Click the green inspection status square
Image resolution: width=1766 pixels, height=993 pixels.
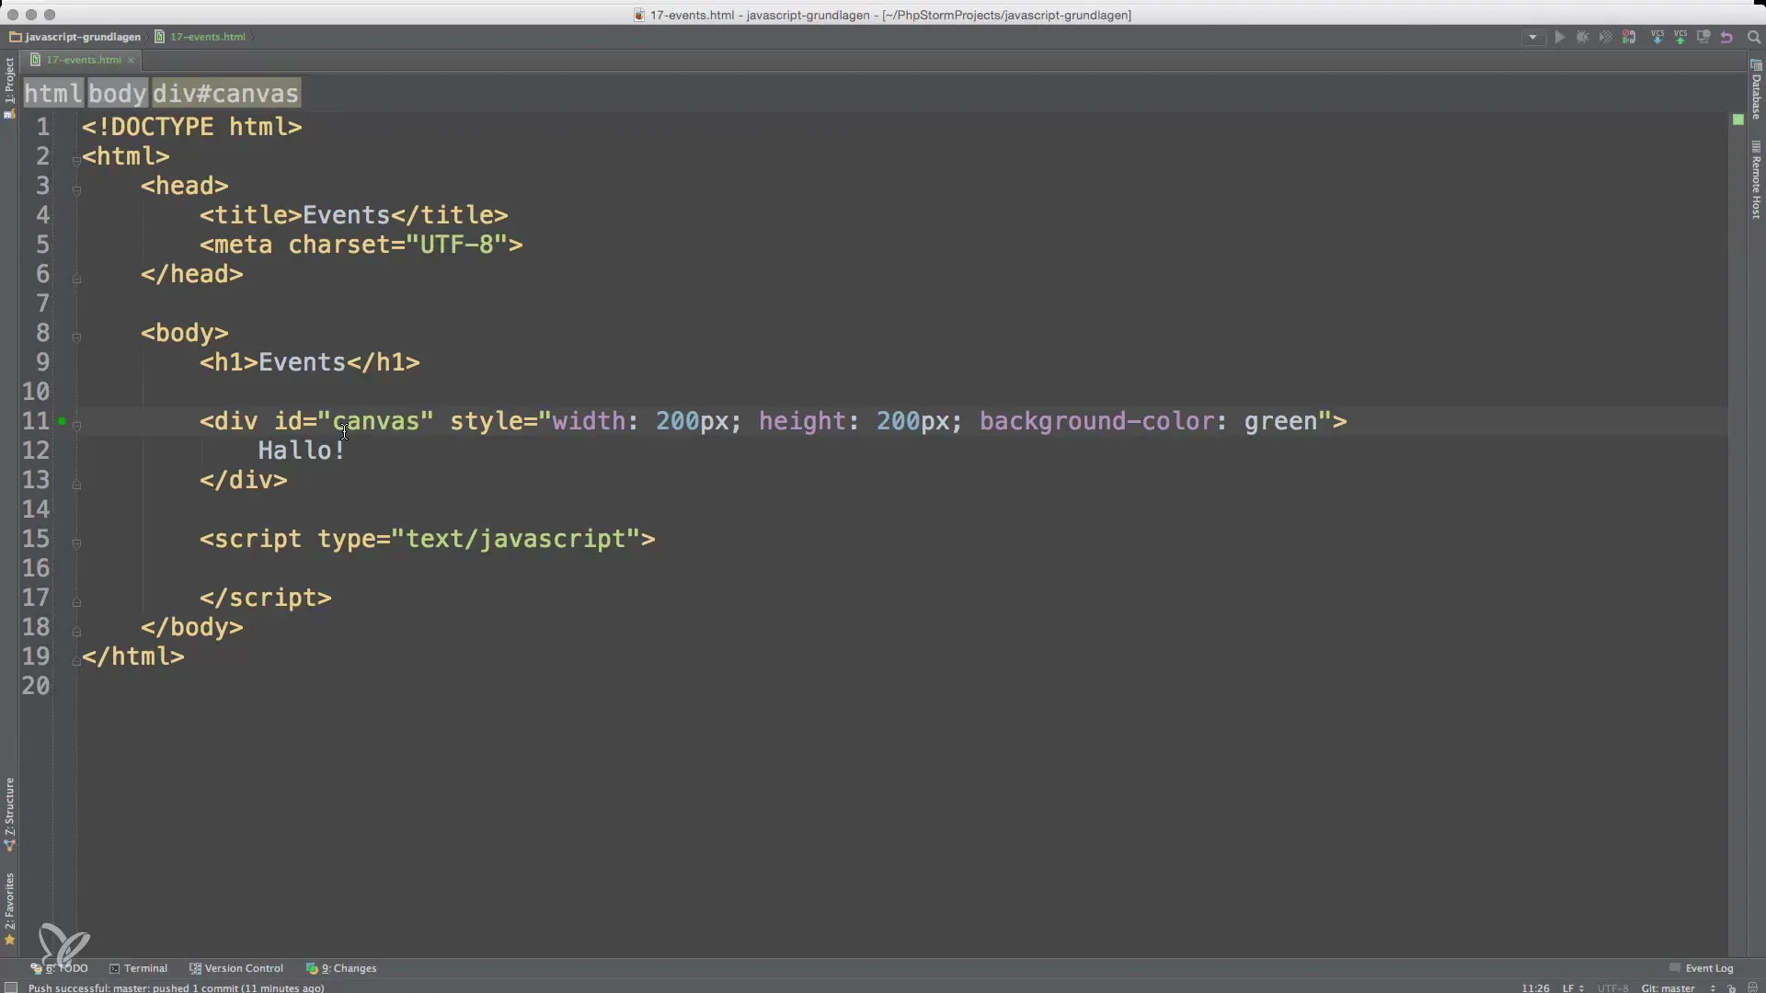click(x=1737, y=120)
